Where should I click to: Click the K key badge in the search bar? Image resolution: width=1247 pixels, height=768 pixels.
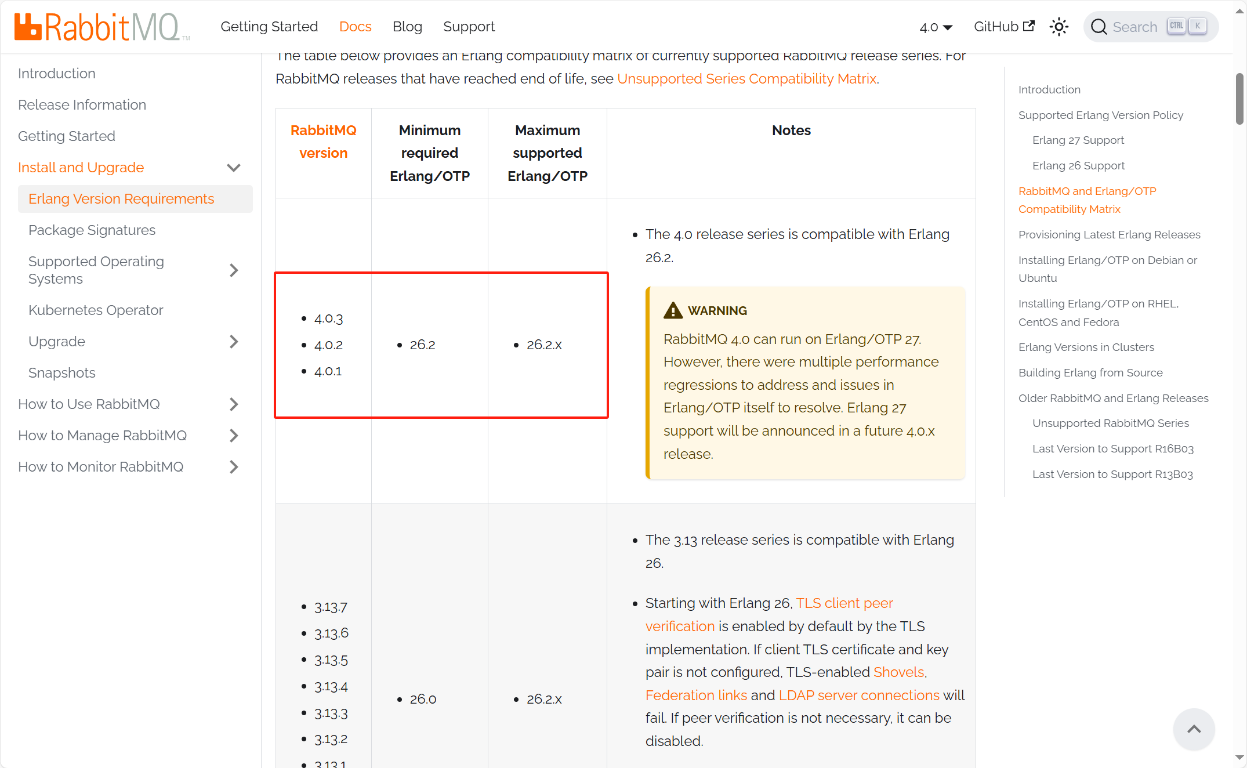point(1198,26)
